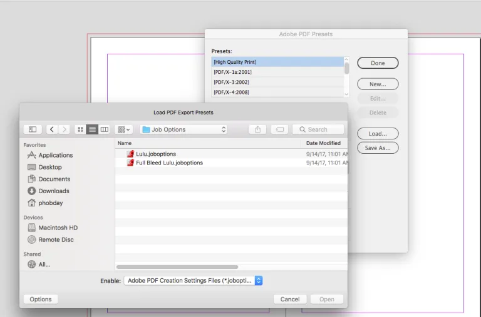Click the horizontal scrollbar of file list
Viewport: 481px width, 317px height.
177,267
